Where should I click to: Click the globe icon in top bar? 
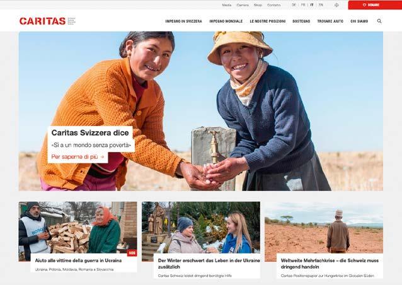(x=336, y=5)
